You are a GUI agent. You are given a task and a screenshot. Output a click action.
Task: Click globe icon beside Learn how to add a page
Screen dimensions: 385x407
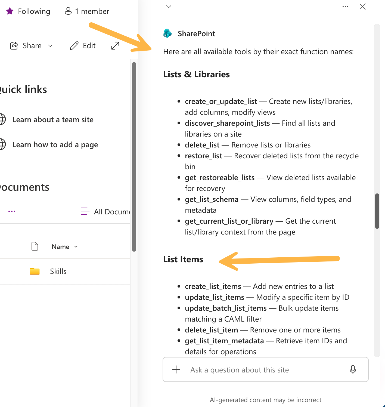pyautogui.click(x=2, y=144)
